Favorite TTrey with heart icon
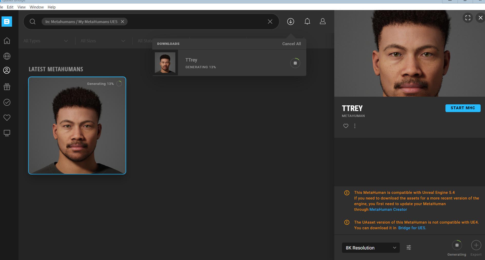 (346, 126)
